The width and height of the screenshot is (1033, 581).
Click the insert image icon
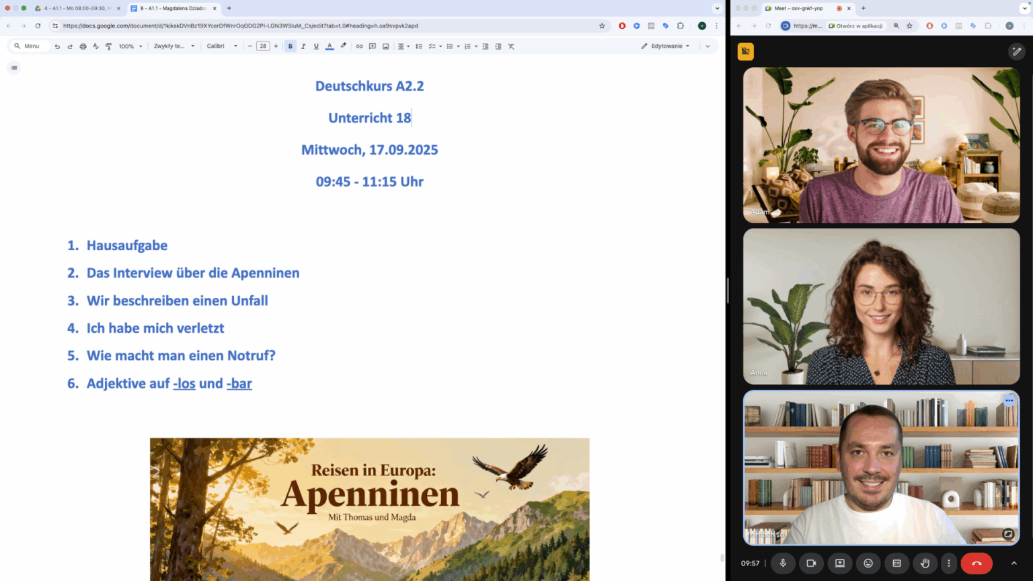[x=385, y=46]
